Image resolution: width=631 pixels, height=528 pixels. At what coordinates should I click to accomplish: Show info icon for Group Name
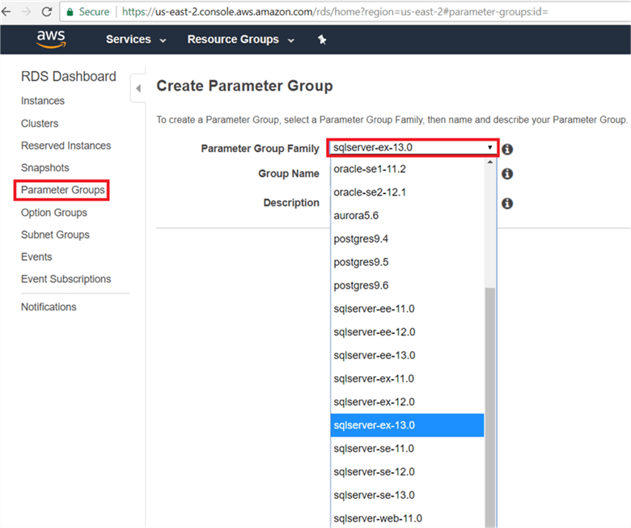(507, 174)
